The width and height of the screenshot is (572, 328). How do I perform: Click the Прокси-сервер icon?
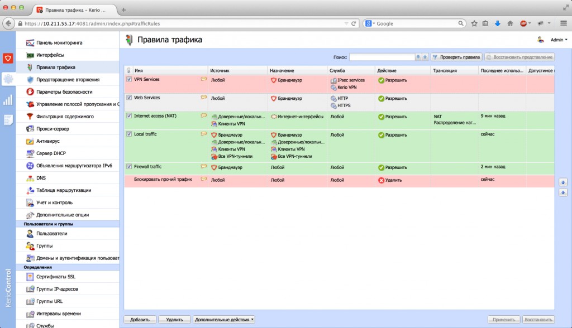(30, 129)
